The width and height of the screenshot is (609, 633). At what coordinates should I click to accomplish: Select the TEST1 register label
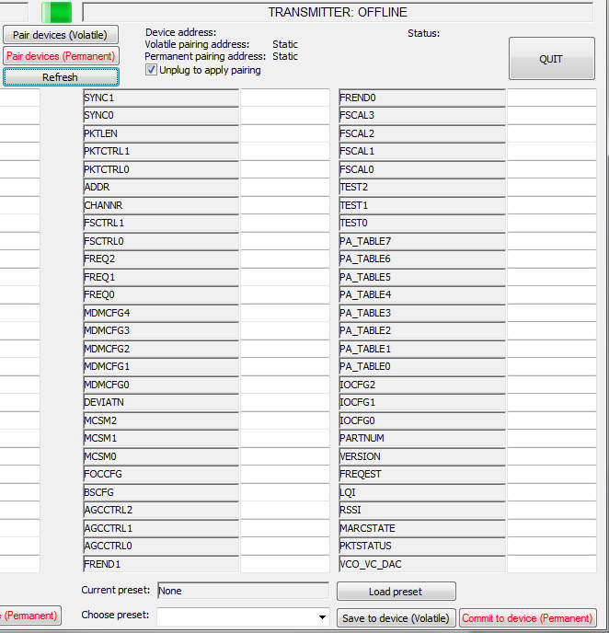422,205
